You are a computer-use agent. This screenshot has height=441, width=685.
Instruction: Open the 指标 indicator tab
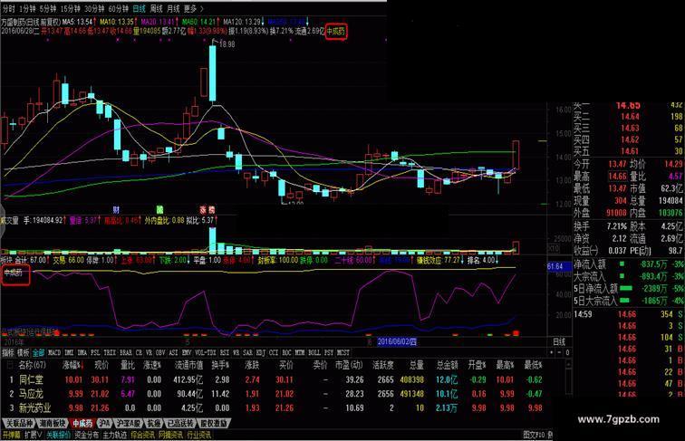pyautogui.click(x=8, y=353)
